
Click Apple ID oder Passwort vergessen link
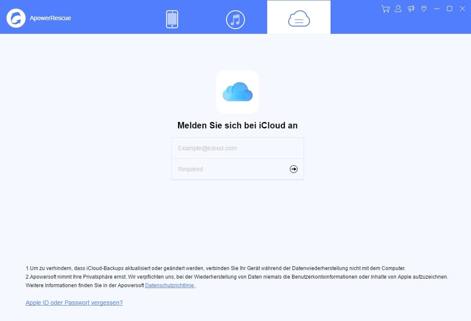click(x=74, y=303)
